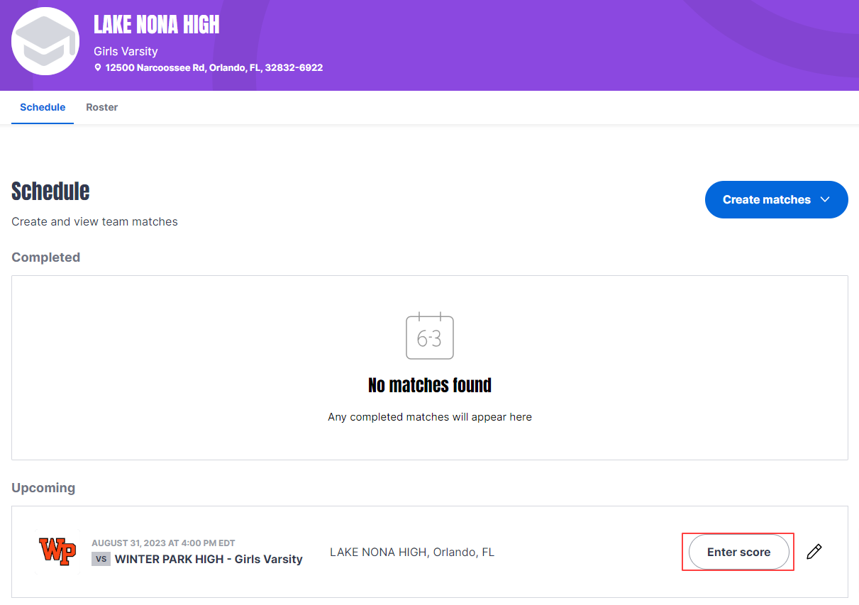Screen dimensions: 859x605
Task: Click the Schedule page heading
Action: (50, 191)
